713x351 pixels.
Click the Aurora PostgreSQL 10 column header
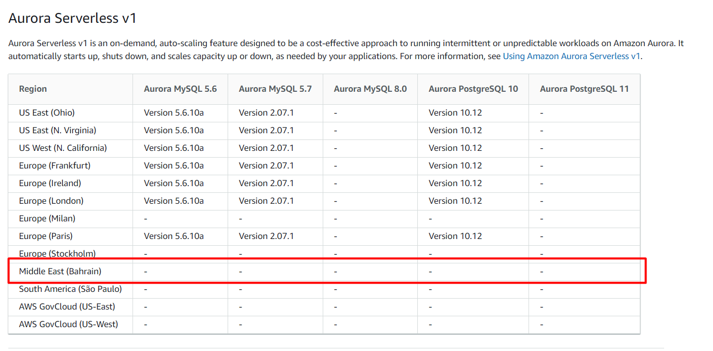[473, 89]
